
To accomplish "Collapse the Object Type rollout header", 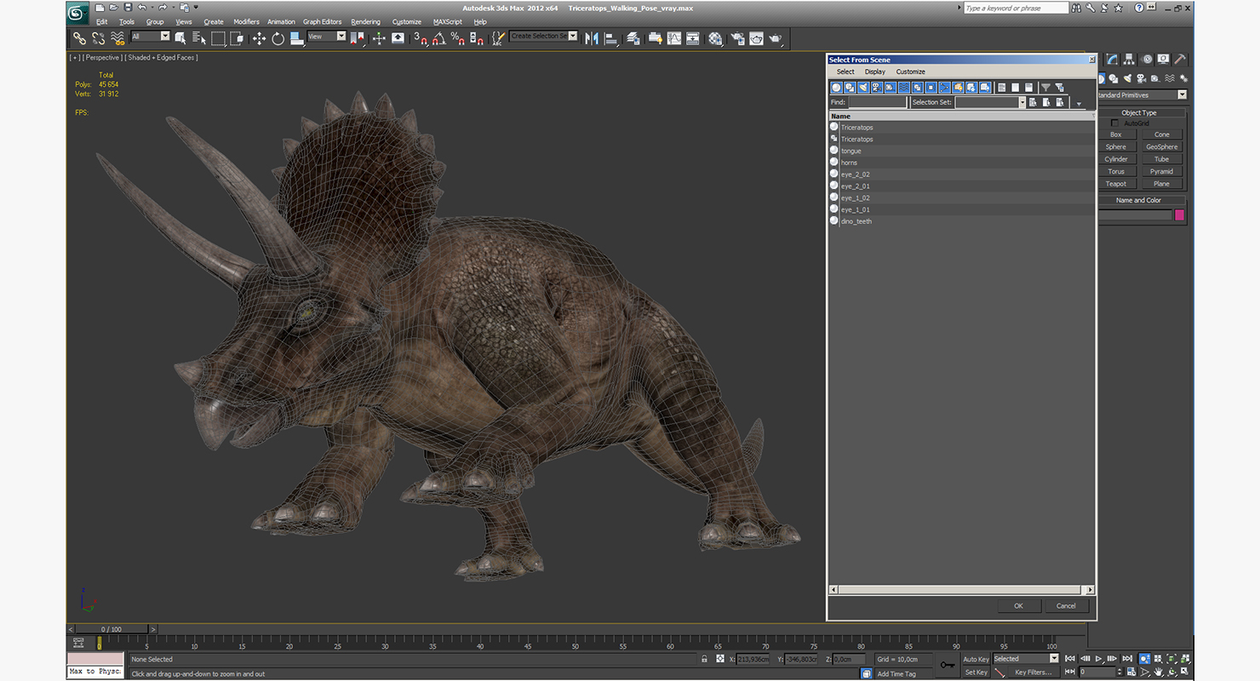I will pyautogui.click(x=1139, y=112).
